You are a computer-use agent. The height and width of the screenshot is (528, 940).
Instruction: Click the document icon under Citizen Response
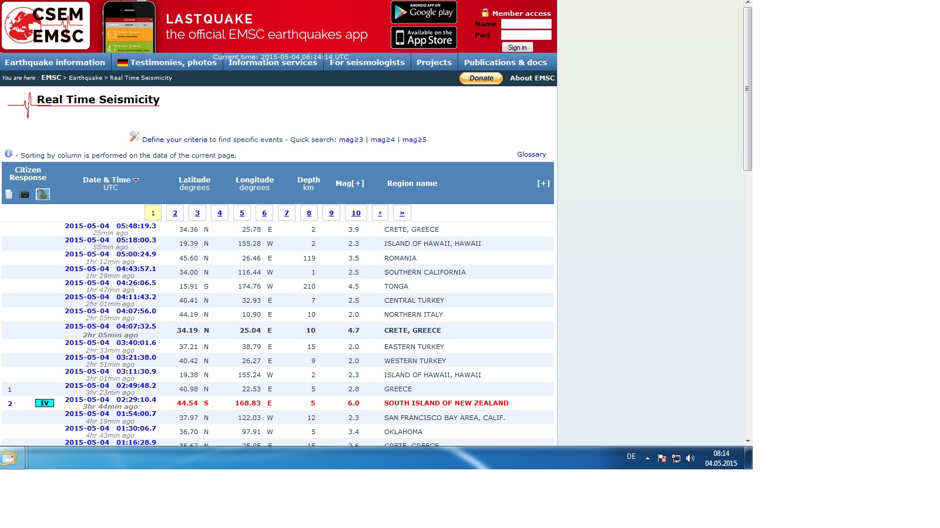pos(9,194)
